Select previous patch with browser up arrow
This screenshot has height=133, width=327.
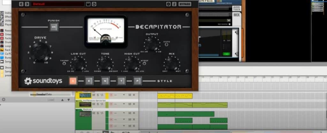tap(62, 100)
